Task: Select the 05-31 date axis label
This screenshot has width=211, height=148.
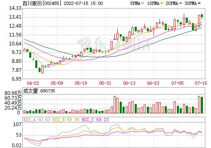Action: click(x=105, y=83)
